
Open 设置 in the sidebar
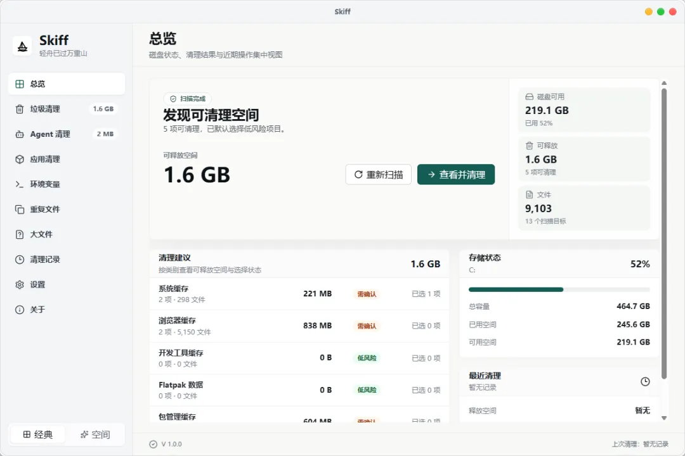tap(67, 284)
